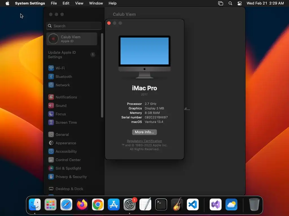Open Update Apple ID Settings notice
The width and height of the screenshot is (289, 216).
pos(72,55)
